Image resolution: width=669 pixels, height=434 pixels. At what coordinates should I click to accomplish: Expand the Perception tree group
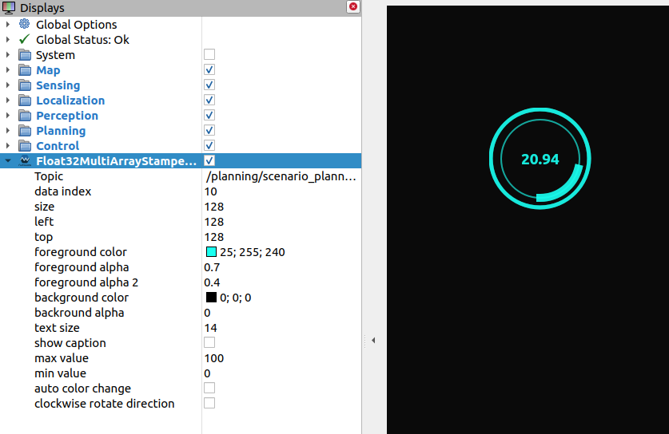coord(8,116)
